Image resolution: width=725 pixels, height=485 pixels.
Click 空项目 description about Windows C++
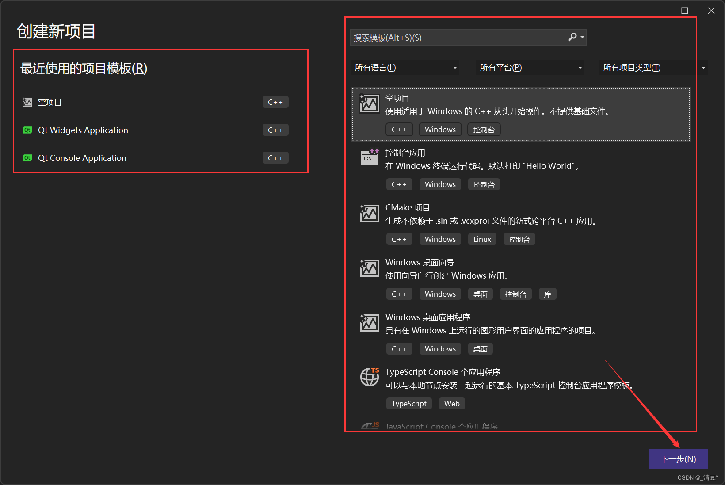(499, 111)
